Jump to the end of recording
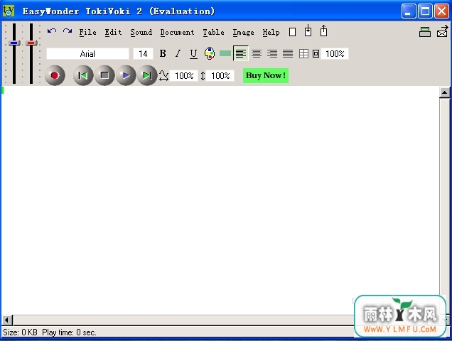The image size is (452, 341). click(147, 75)
